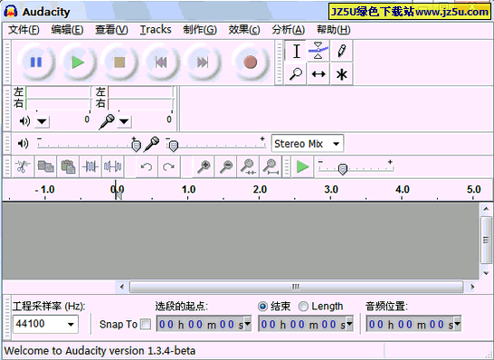This screenshot has width=494, height=360.
Task: Select the Length radio button
Action: 303,306
